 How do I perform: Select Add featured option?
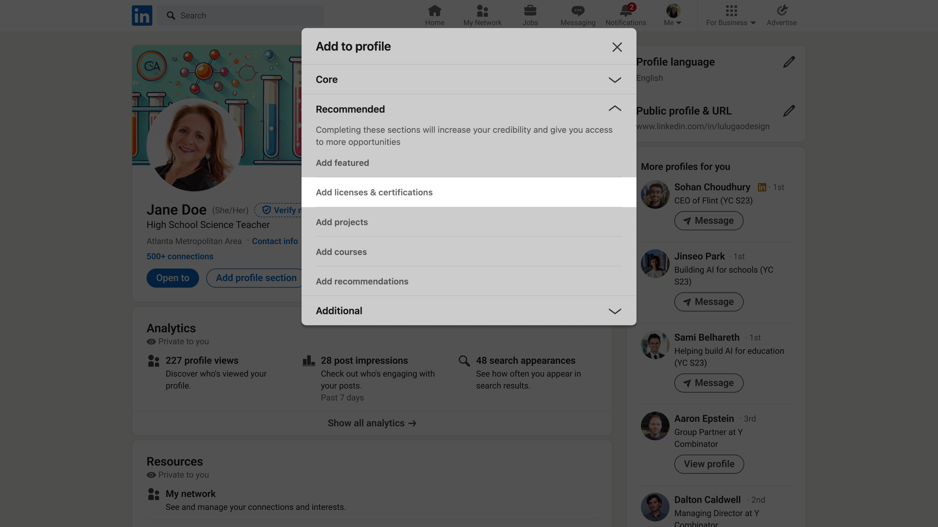tap(469, 163)
